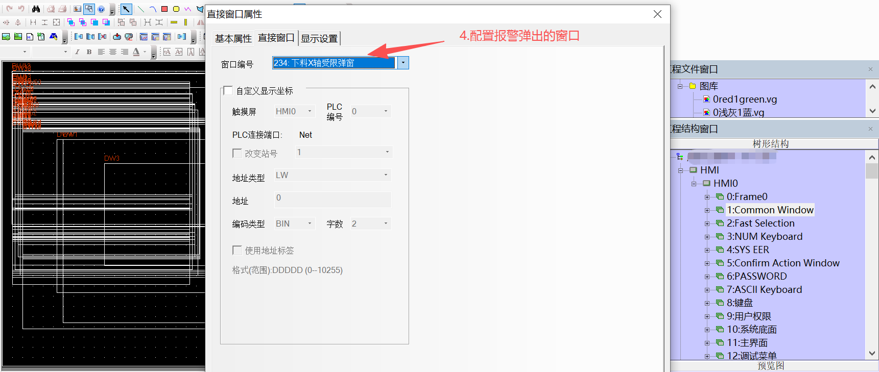Click the bold B text formatting icon
Screen dimensions: 879x372
(89, 52)
